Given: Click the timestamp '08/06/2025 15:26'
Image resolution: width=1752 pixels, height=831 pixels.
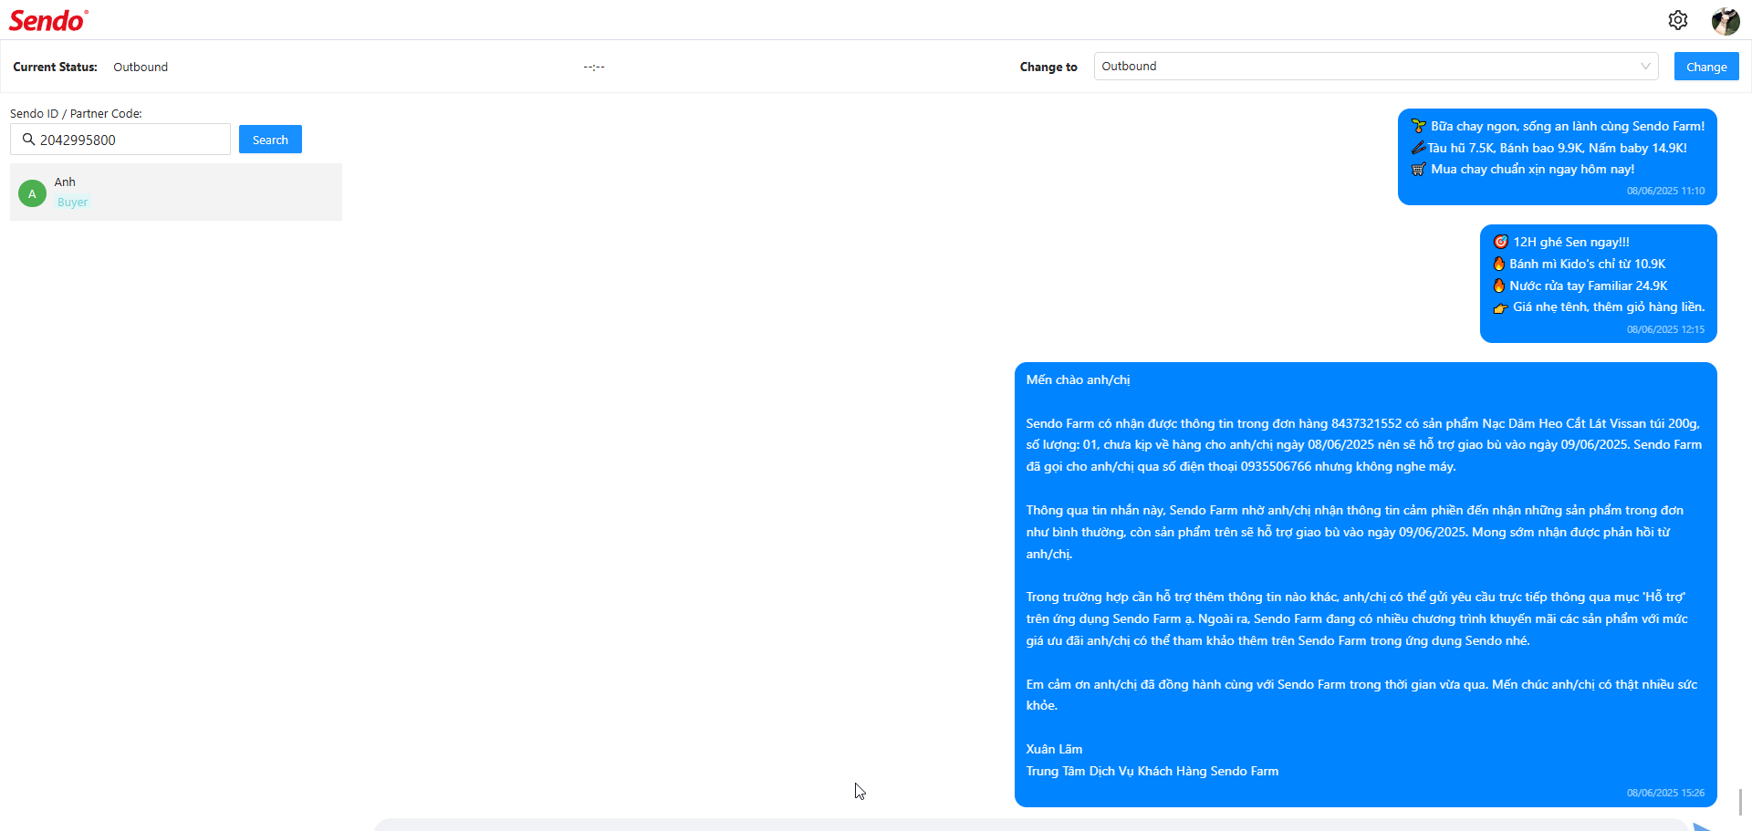Looking at the screenshot, I should [x=1665, y=793].
